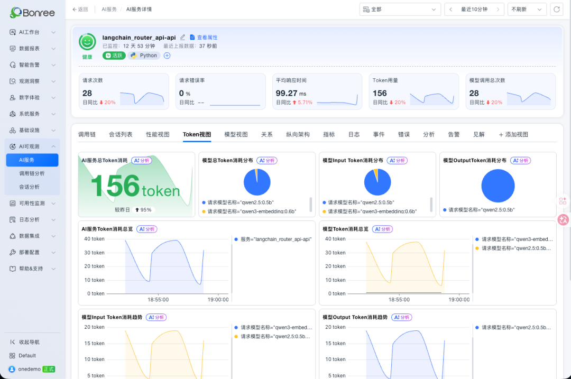The image size is (571, 379).
Task: Open the 全部 filter dropdown
Action: [400, 10]
